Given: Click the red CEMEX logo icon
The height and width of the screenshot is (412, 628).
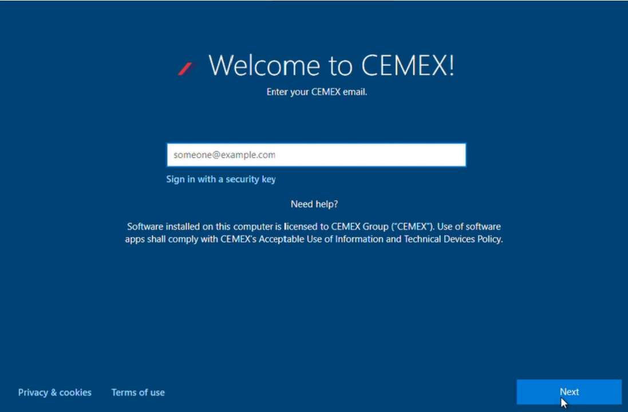Looking at the screenshot, I should [187, 69].
